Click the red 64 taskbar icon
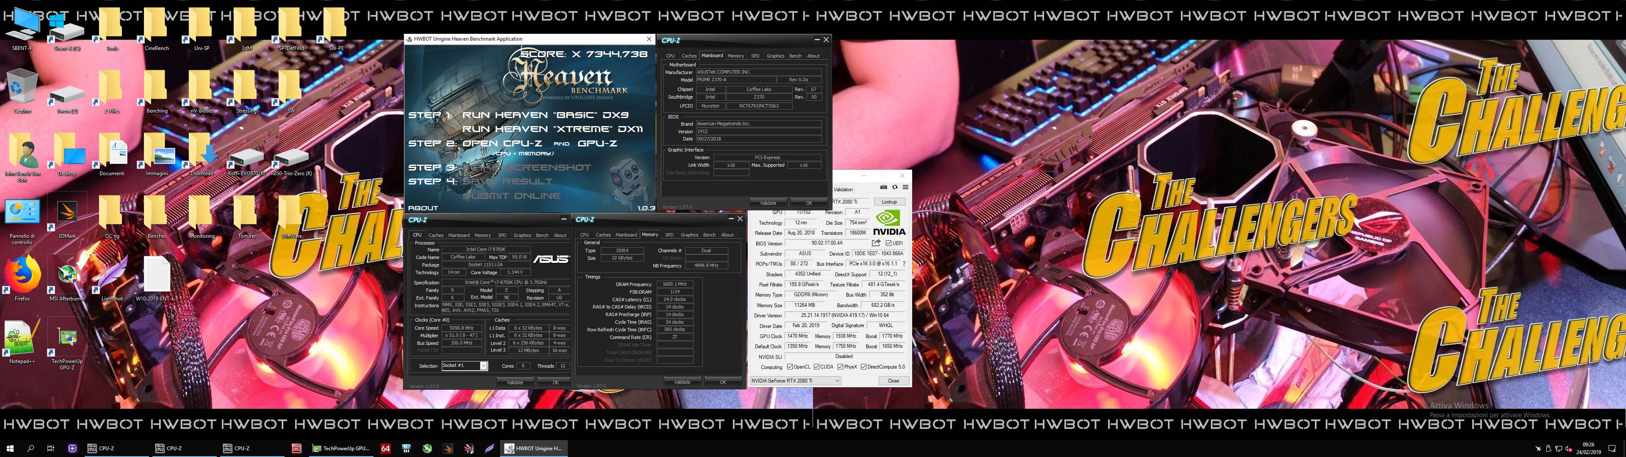Screen dimensions: 1626x457 385,449
